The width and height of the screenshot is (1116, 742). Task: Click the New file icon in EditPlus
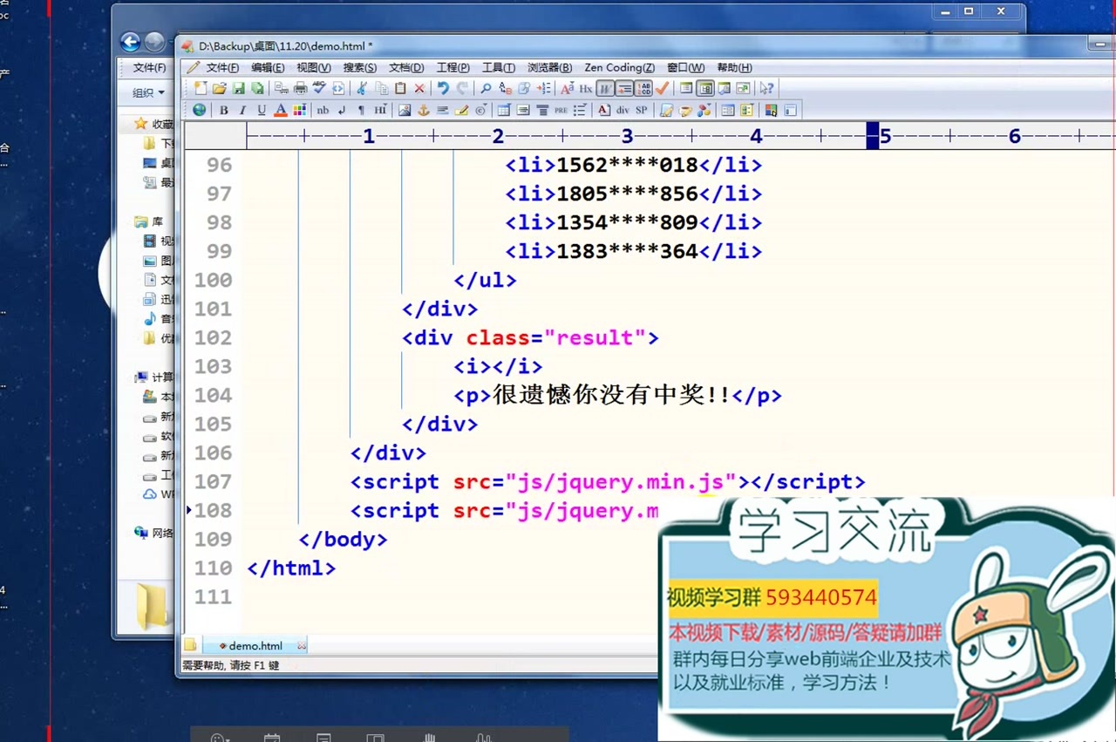coord(201,88)
